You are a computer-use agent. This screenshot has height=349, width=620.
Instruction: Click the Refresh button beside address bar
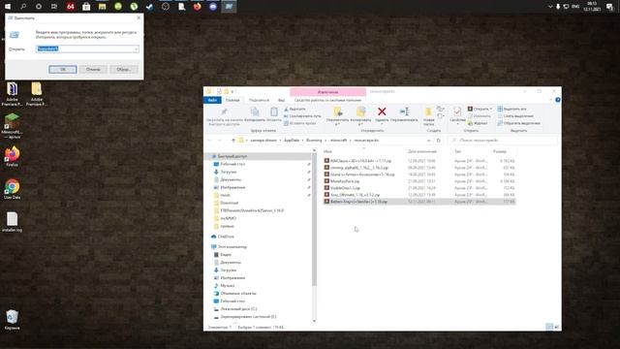(438, 140)
